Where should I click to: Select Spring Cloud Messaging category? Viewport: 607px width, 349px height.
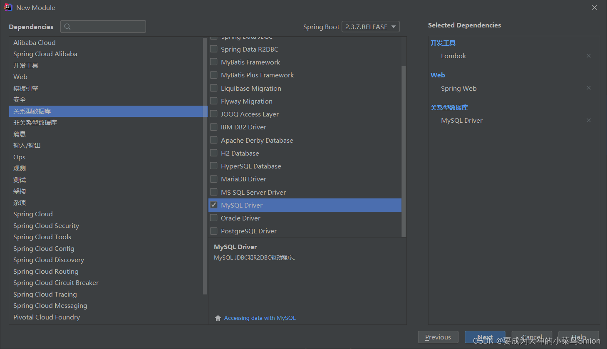point(106,305)
